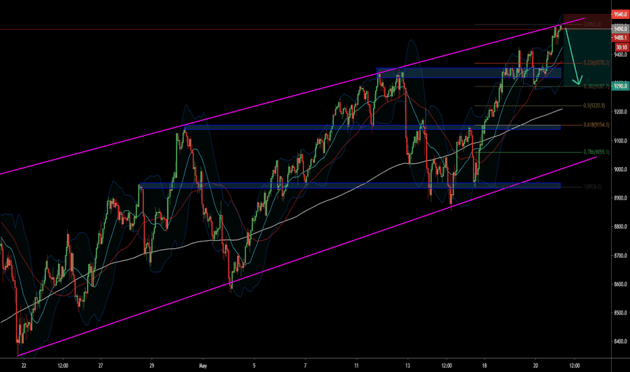This screenshot has width=630, height=372.
Task: Click the 0.786(9059.1) Fibonacci level label
Action: pos(596,152)
